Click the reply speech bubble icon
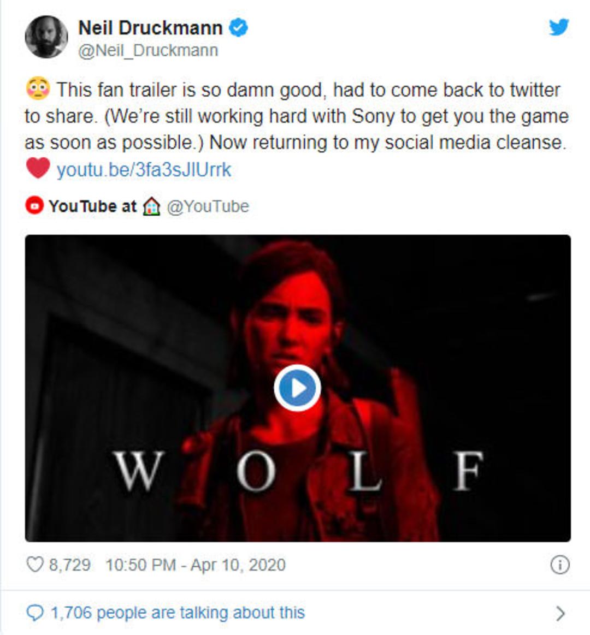Viewport: 590px width, 635px height. point(34,613)
